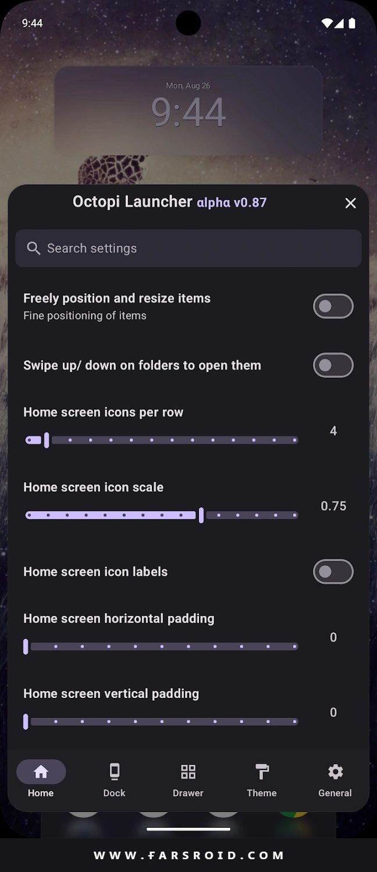Click Home screen vertical padding slider
Screen dimensions: 377x872
click(x=162, y=722)
